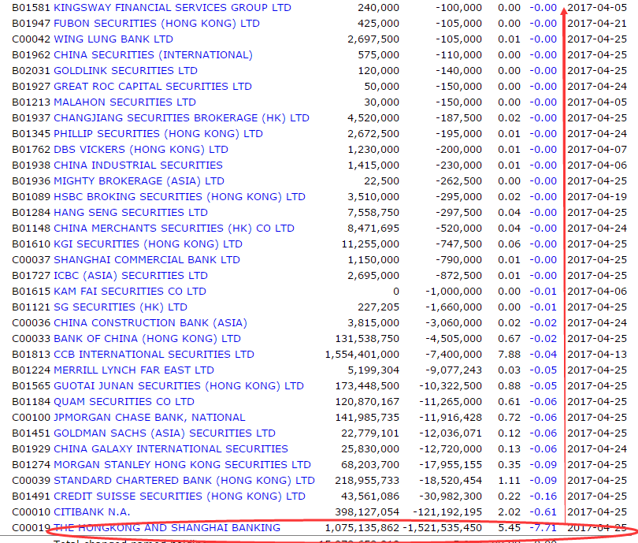Image resolution: width=638 pixels, height=543 pixels.
Task: Select holding value 1,075,135,862
Action: [x=362, y=528]
